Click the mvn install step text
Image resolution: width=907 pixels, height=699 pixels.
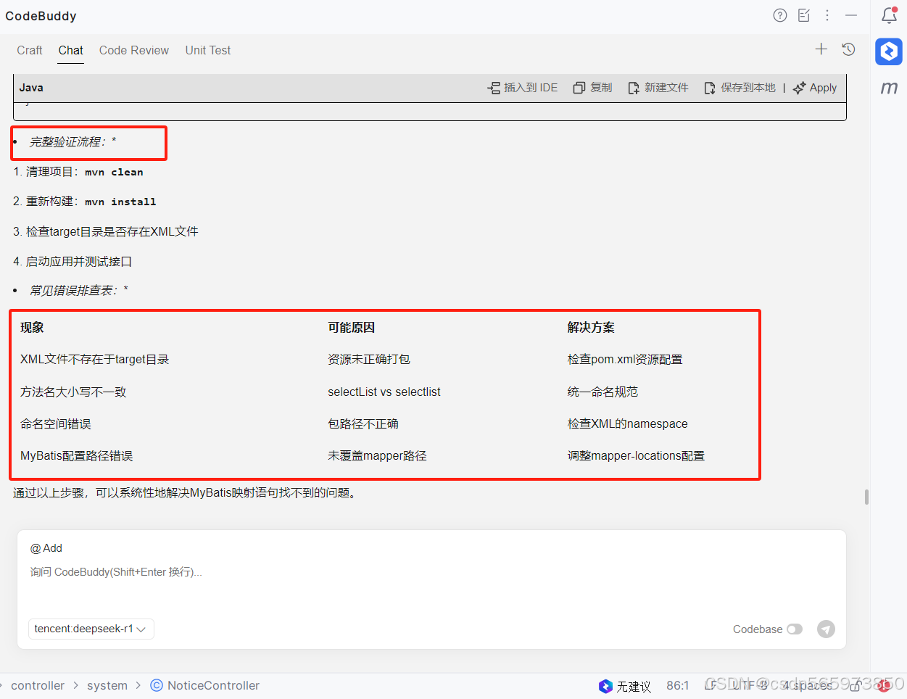(x=120, y=202)
